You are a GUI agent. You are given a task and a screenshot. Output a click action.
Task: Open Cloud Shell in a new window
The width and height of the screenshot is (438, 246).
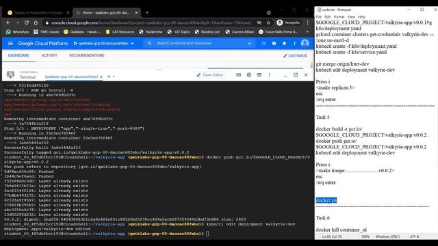click(x=296, y=75)
